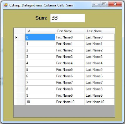The image size is (125, 124).
Task: Pick the cell Last Name7
Action: pos(100,83)
